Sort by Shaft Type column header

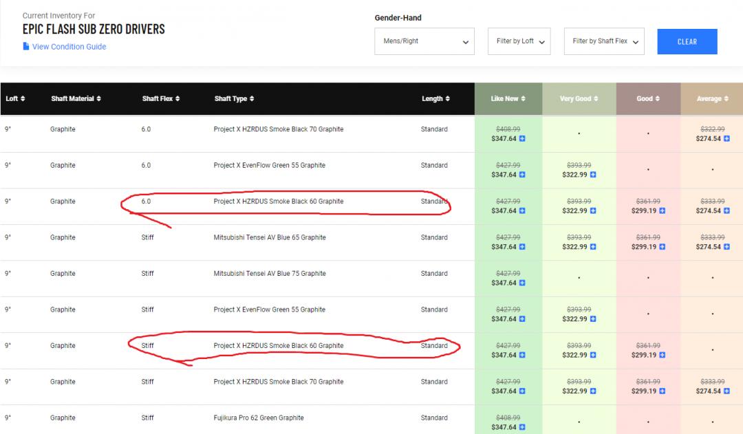[x=235, y=99]
